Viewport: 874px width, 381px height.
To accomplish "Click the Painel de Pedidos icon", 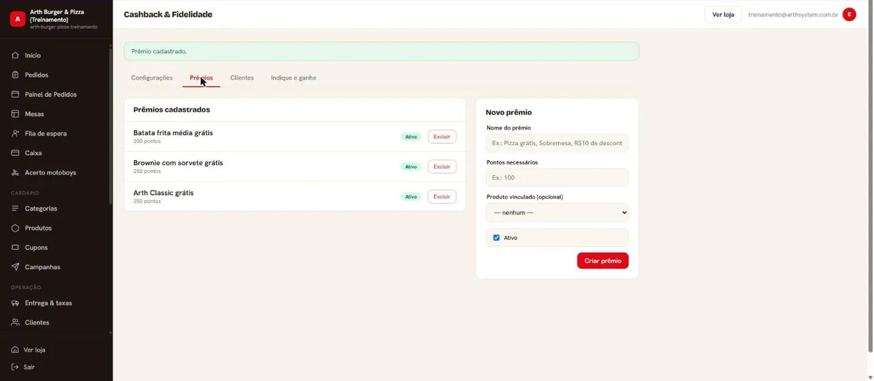I will pyautogui.click(x=15, y=94).
